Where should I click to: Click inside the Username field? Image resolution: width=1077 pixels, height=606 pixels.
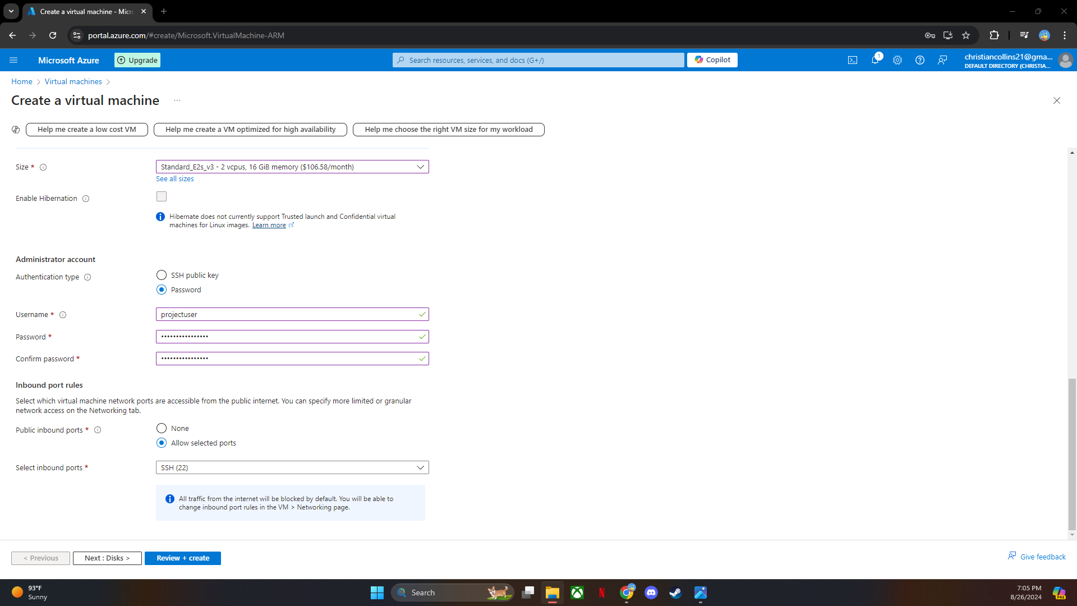pos(292,314)
